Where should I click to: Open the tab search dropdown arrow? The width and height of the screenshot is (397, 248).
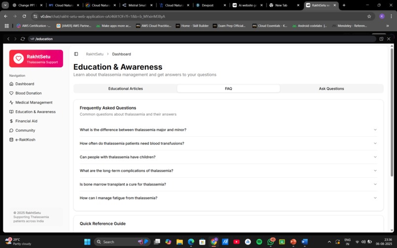pyautogui.click(x=5, y=5)
